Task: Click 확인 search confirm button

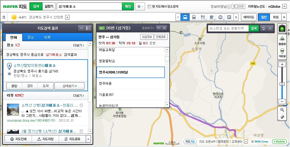Action: coord(128,6)
